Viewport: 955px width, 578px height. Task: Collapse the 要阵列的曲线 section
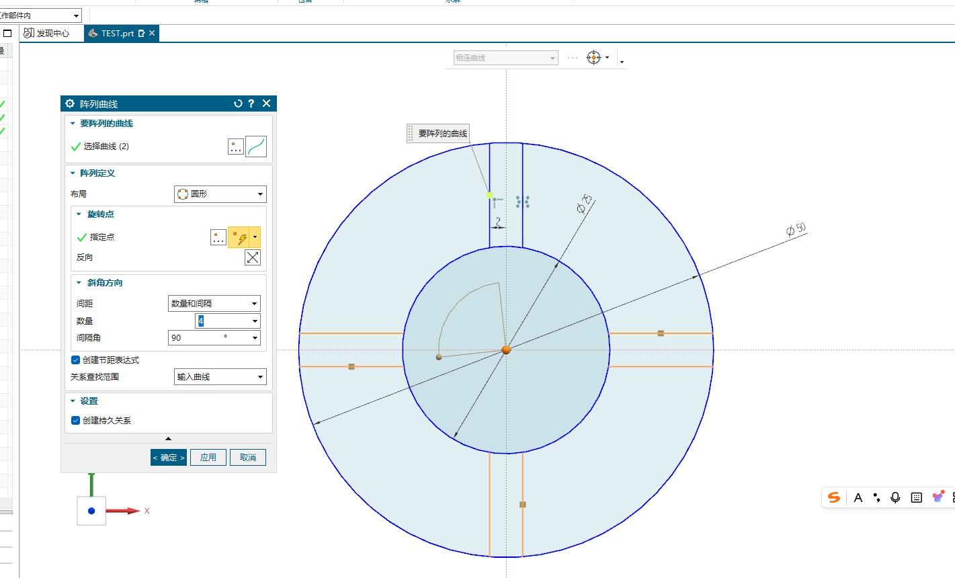pyautogui.click(x=73, y=124)
